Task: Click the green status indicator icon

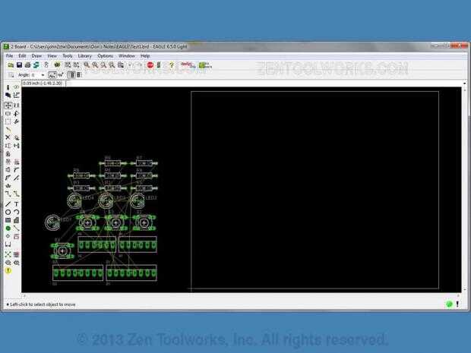Action: click(449, 304)
